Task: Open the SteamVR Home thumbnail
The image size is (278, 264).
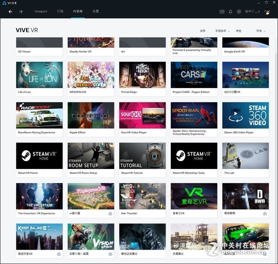Action: 39,155
